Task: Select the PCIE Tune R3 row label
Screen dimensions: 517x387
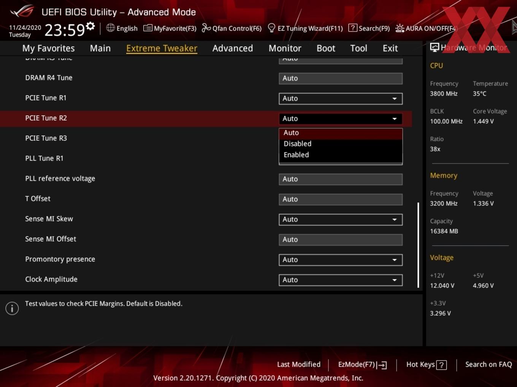Action: pyautogui.click(x=46, y=138)
